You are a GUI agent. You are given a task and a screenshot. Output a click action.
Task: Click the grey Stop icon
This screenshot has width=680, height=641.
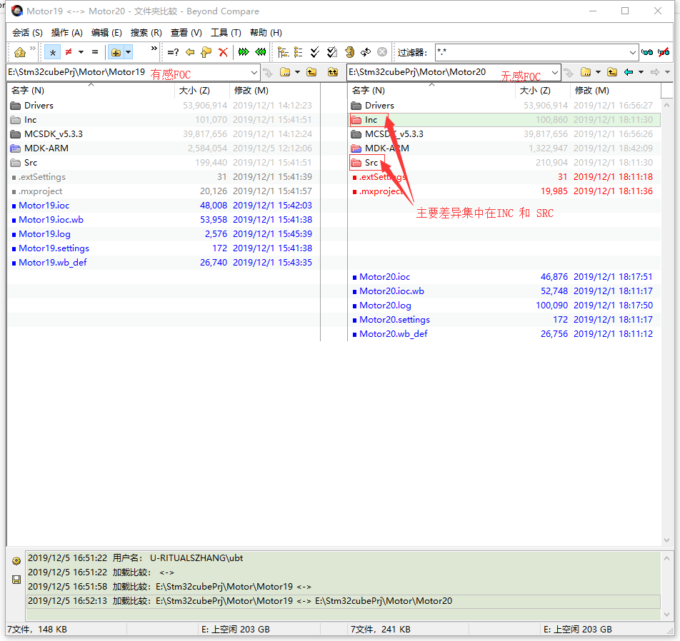(x=382, y=52)
